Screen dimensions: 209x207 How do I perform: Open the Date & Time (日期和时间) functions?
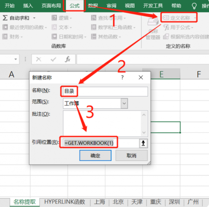click(x=69, y=37)
